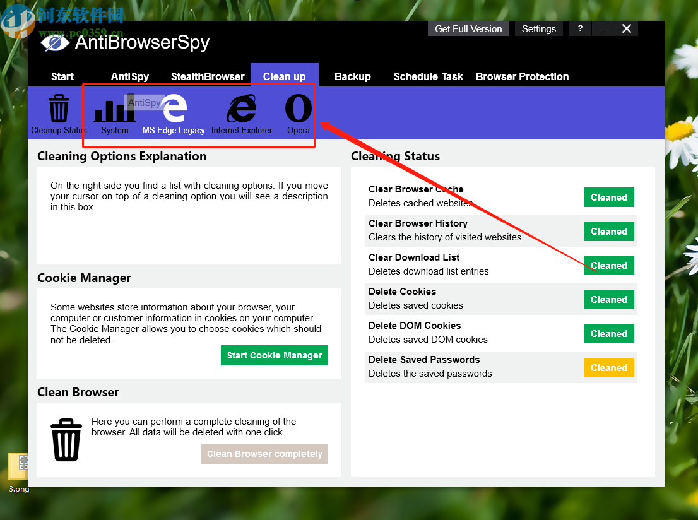Open the 3.png file thumbnail
This screenshot has height=520, width=698.
point(18,467)
